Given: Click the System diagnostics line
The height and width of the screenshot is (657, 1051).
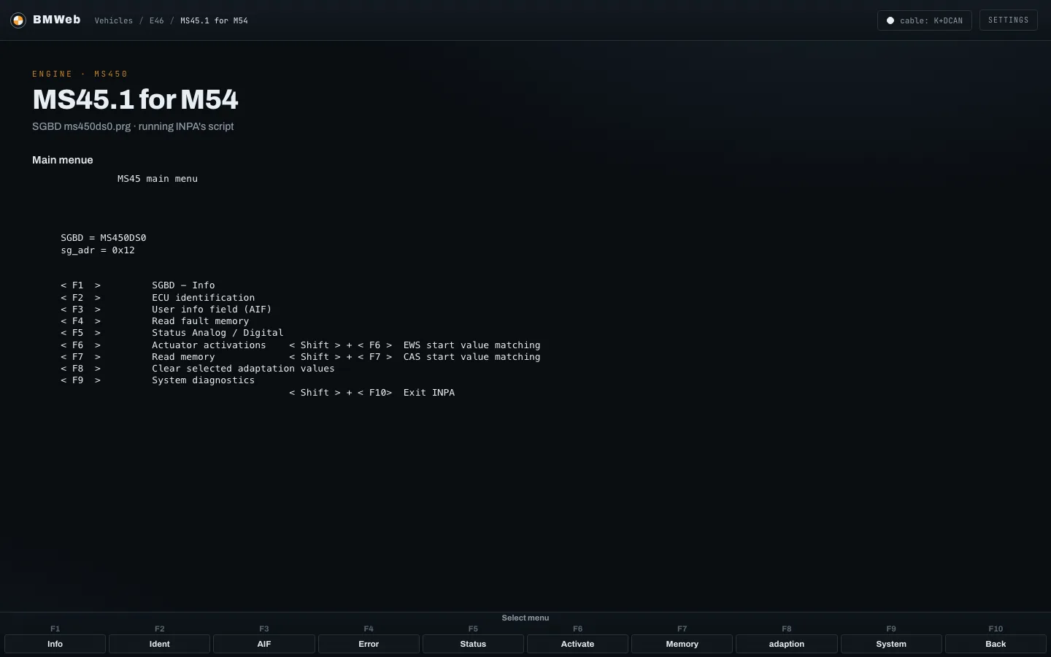Looking at the screenshot, I should click(x=204, y=380).
